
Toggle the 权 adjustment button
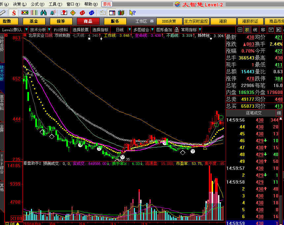click(x=247, y=30)
